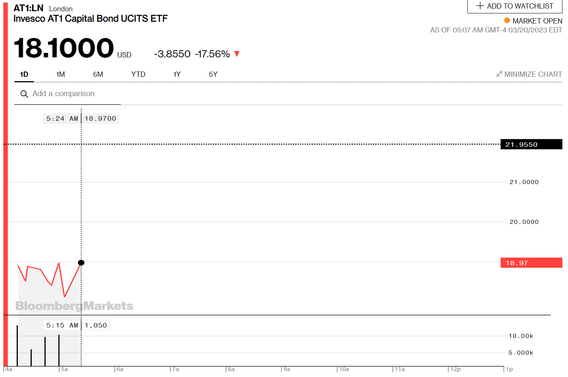Click the orange market open indicator dot
This screenshot has height=377, width=568.
click(x=507, y=20)
